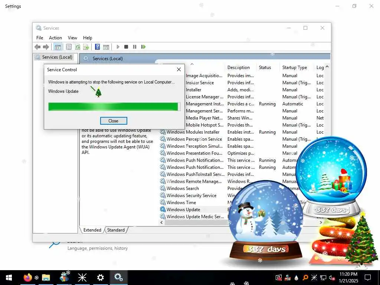Image resolution: width=380 pixels, height=285 pixels.
Task: Click the Refresh toolbar icon
Action: click(78, 47)
